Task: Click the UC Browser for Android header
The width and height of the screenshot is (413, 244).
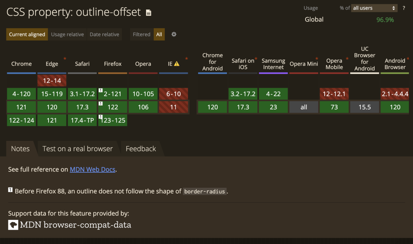Action: (364, 59)
